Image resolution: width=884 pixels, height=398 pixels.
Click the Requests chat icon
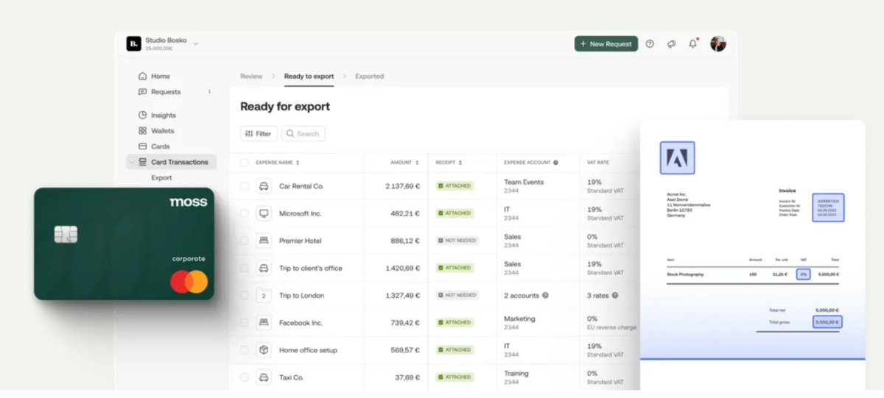point(143,92)
